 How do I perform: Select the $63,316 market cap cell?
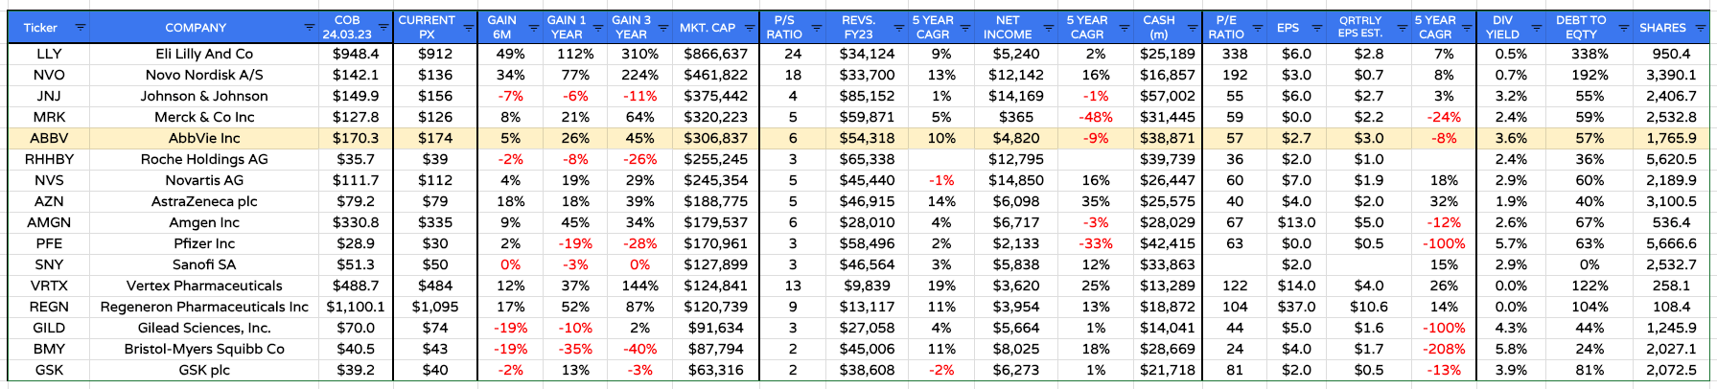tap(715, 370)
